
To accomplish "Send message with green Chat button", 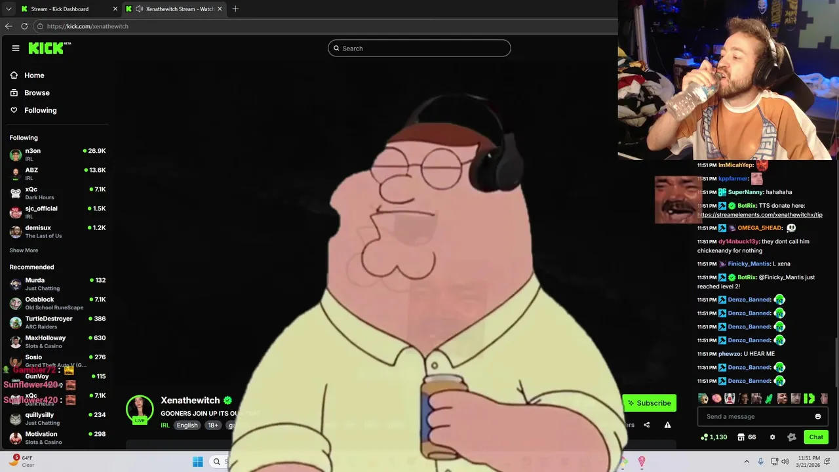I will [x=816, y=437].
